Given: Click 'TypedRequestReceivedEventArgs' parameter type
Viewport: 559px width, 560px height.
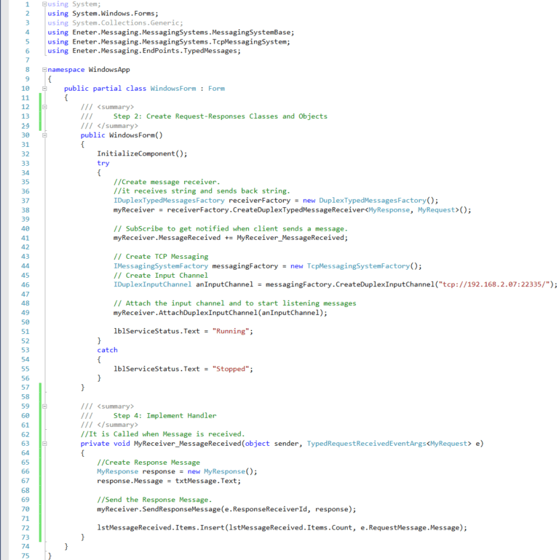Looking at the screenshot, I should (366, 444).
